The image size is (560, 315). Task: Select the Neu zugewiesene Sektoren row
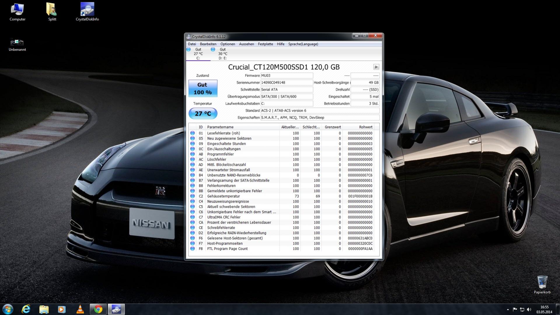coord(282,138)
